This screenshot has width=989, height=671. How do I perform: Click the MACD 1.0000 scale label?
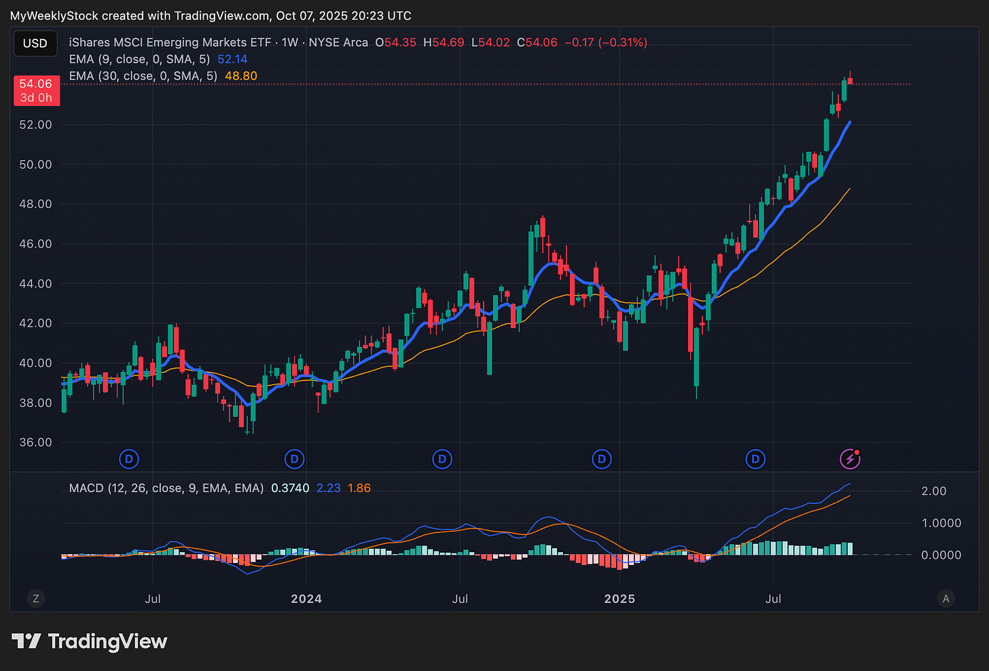point(941,523)
